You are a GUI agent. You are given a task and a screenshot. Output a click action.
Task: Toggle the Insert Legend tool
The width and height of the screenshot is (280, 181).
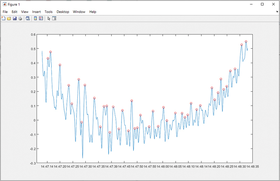[41, 18]
